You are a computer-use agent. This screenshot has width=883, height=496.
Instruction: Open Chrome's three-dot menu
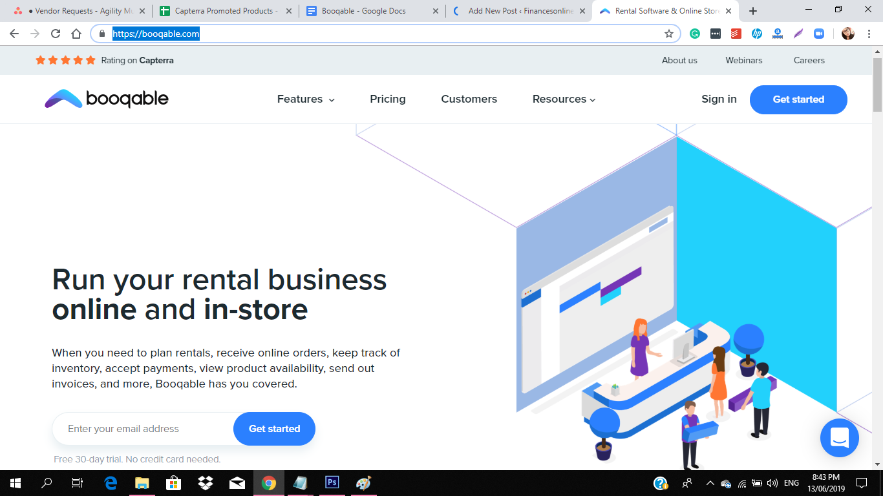[869, 33]
